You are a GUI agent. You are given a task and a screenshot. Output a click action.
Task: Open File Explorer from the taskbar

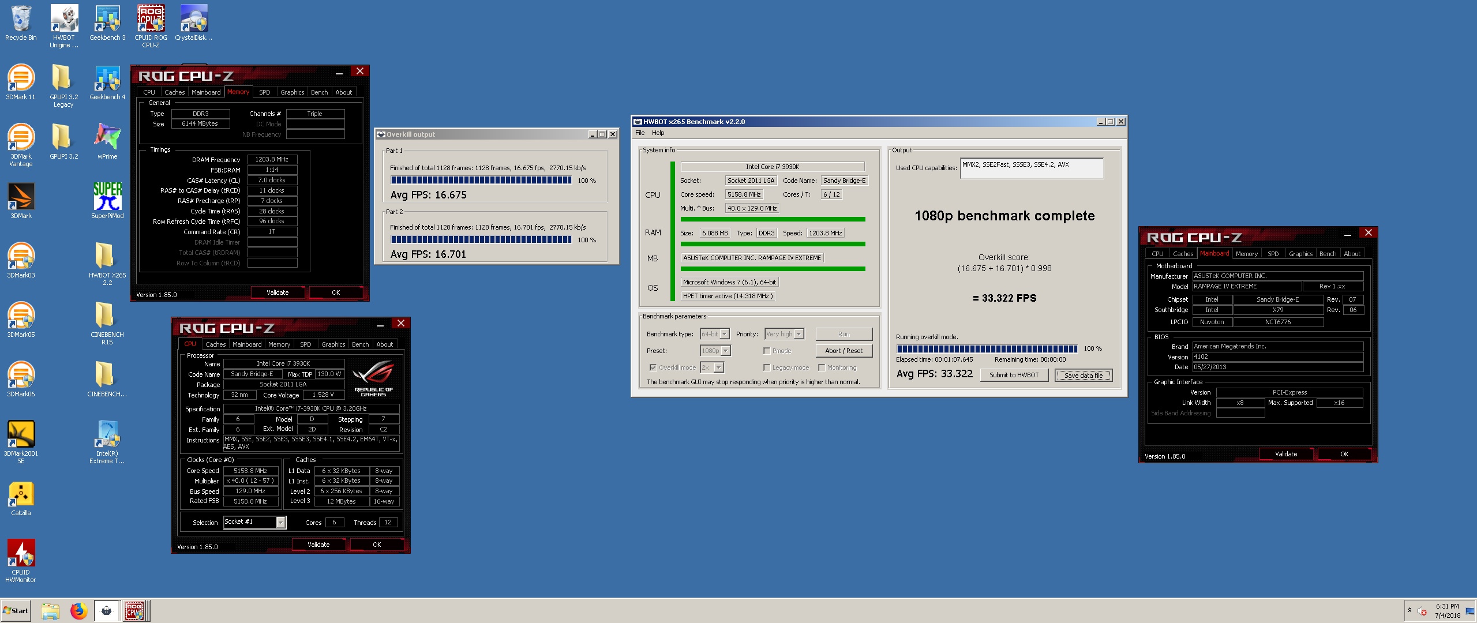click(x=50, y=611)
